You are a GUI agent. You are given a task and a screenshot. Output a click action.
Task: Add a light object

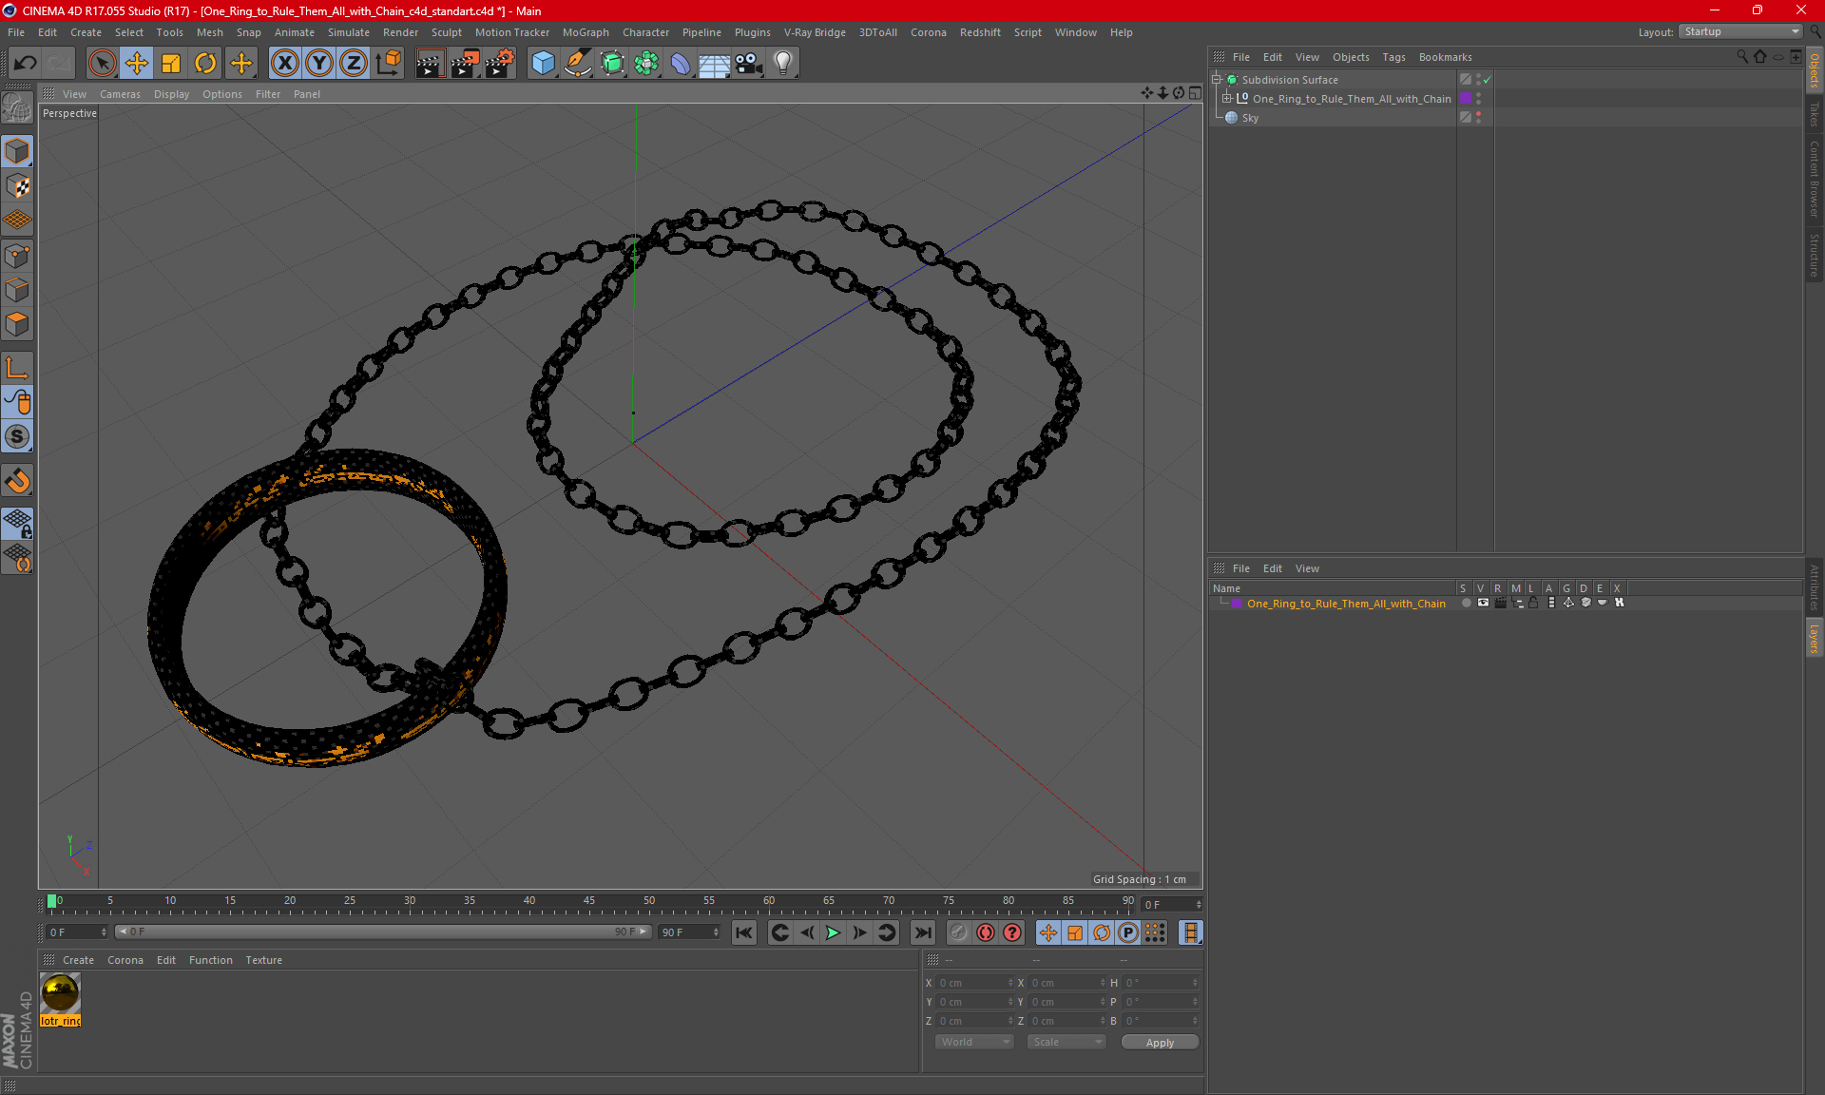(783, 63)
